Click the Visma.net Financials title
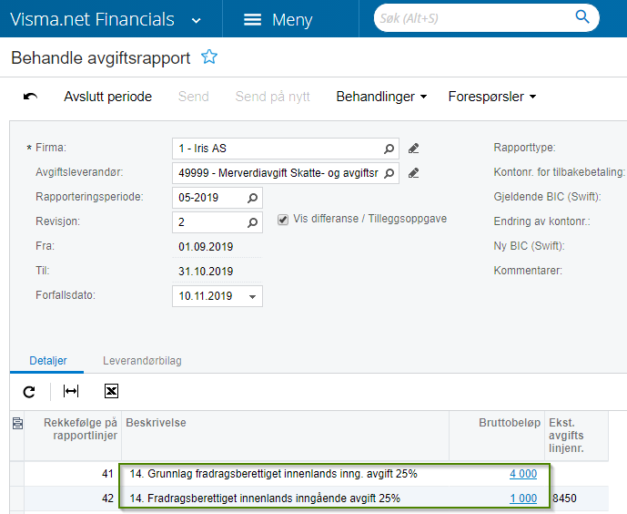The width and height of the screenshot is (627, 514). pos(93,19)
